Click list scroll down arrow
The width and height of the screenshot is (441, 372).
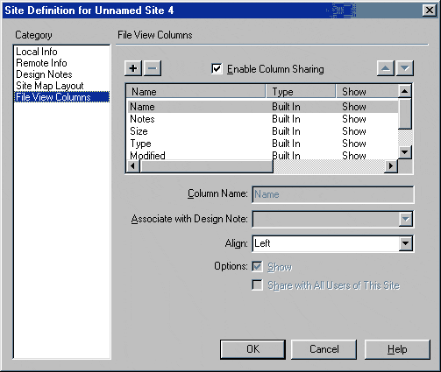click(405, 152)
